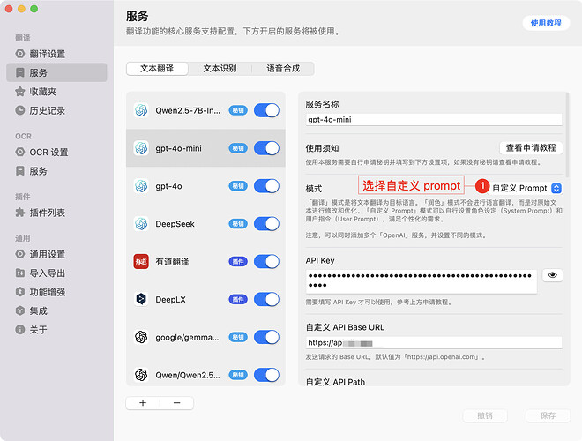Click the 查看申请教程 button

pyautogui.click(x=531, y=148)
